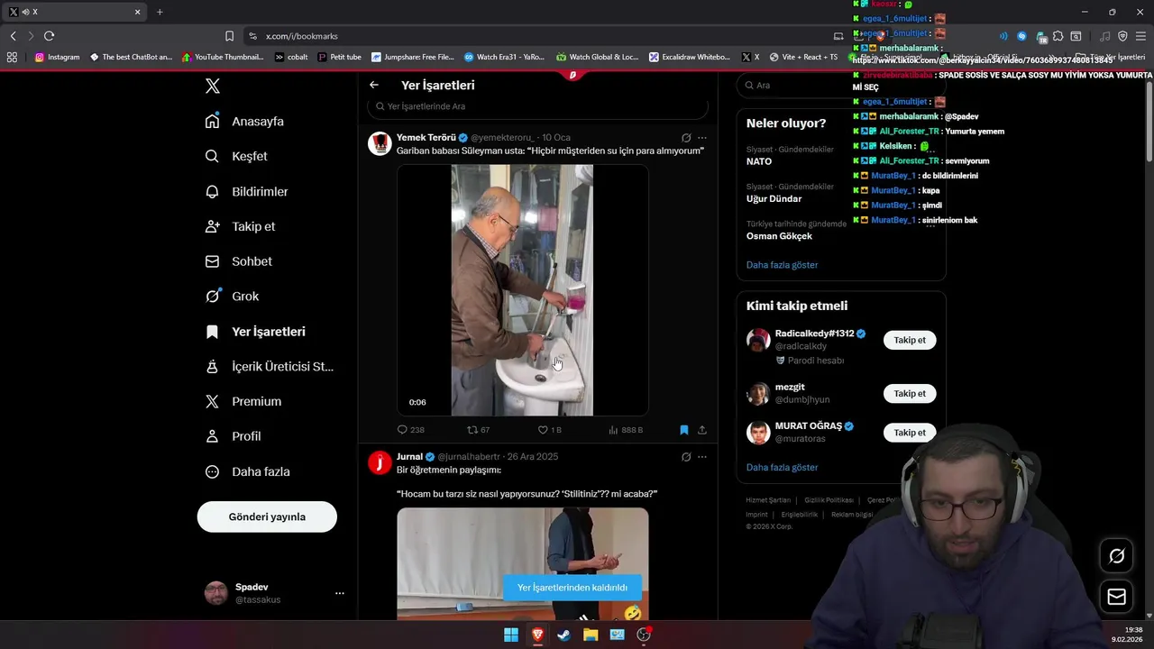Click the back arrow next to Yer İşaretleri
Image resolution: width=1154 pixels, height=649 pixels.
click(374, 85)
